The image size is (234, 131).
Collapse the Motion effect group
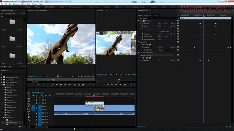coord(139,21)
